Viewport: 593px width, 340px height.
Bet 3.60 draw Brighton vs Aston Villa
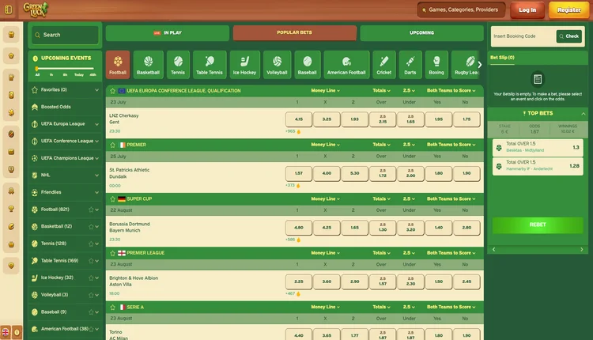pyautogui.click(x=327, y=281)
